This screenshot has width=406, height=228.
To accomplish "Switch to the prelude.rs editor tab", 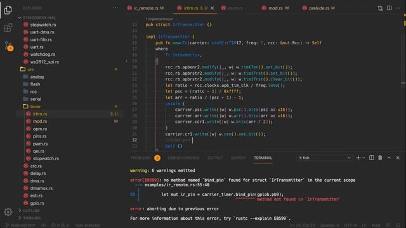I will click(319, 8).
